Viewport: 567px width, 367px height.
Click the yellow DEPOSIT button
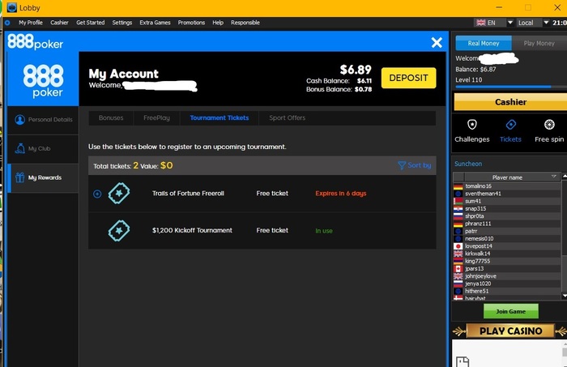click(408, 78)
